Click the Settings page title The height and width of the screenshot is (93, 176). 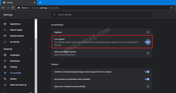(x=8, y=15)
